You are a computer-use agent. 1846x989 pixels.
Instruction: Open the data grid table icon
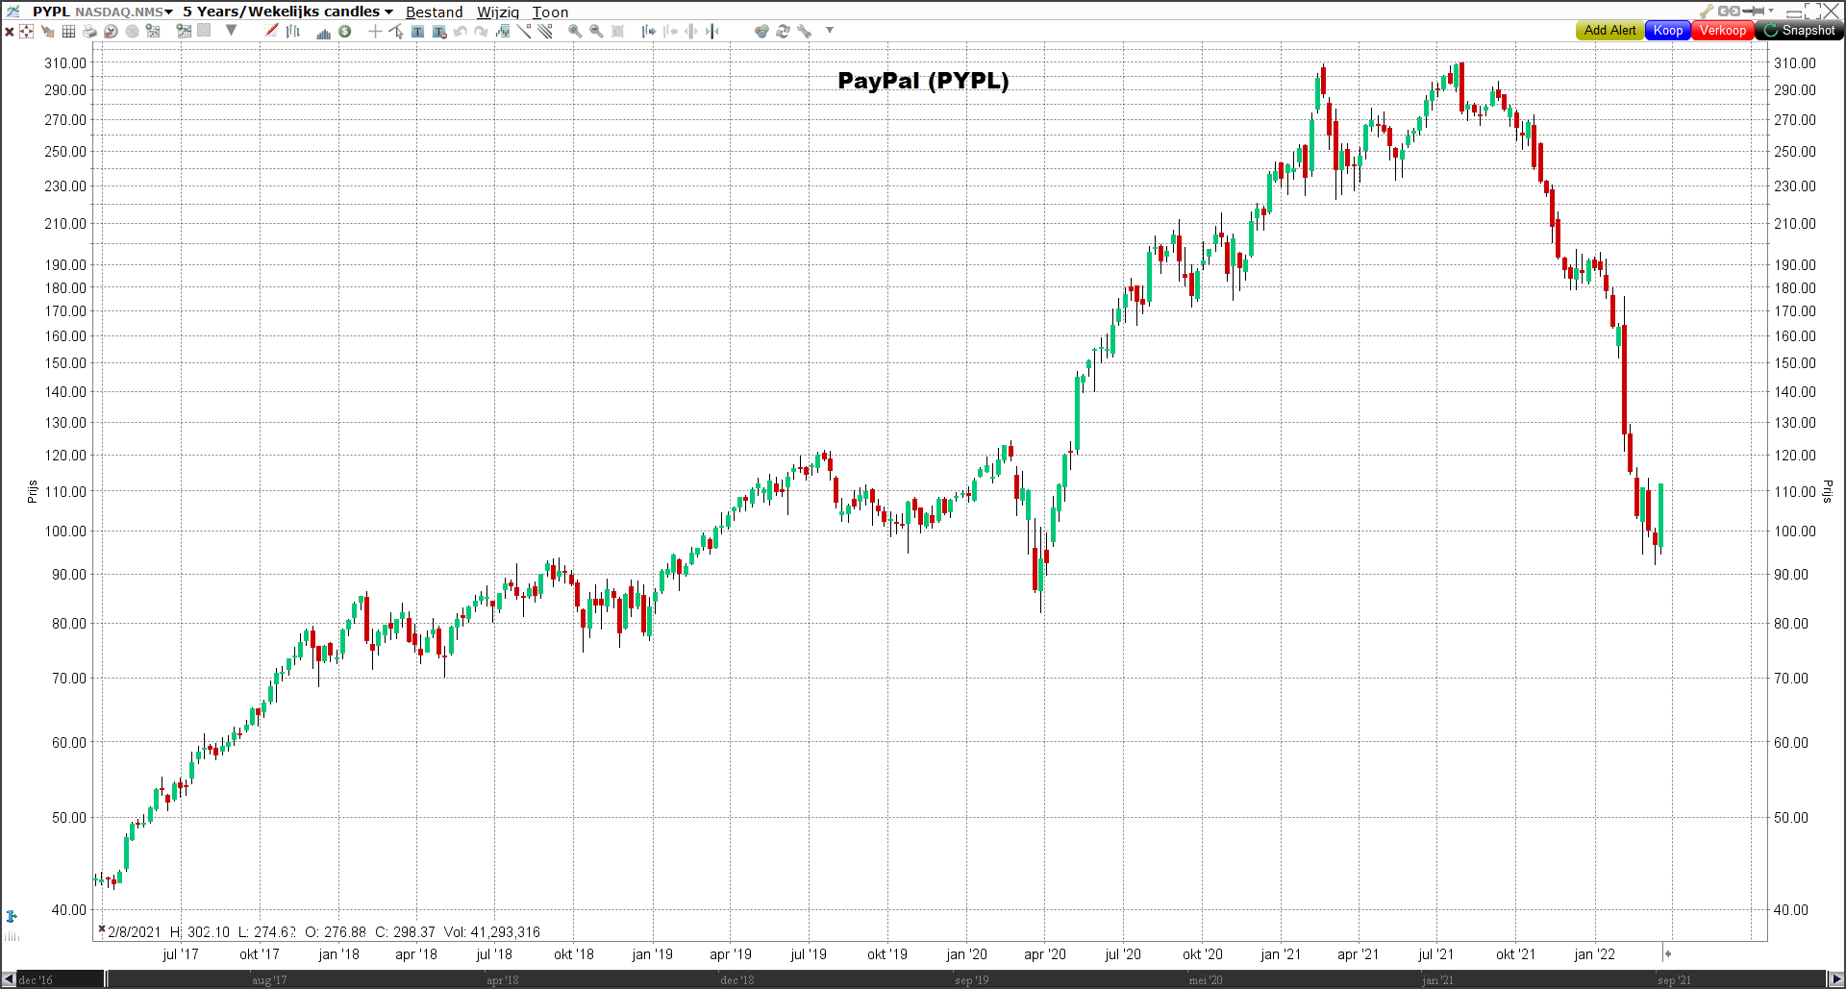point(68,31)
